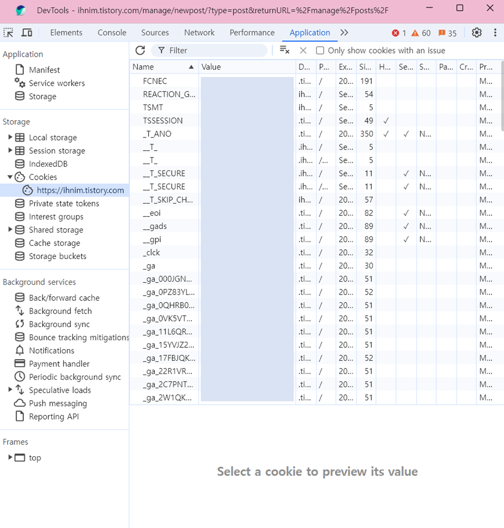Select the __eoi cookie row
This screenshot has width=504, height=528.
[x=315, y=213]
